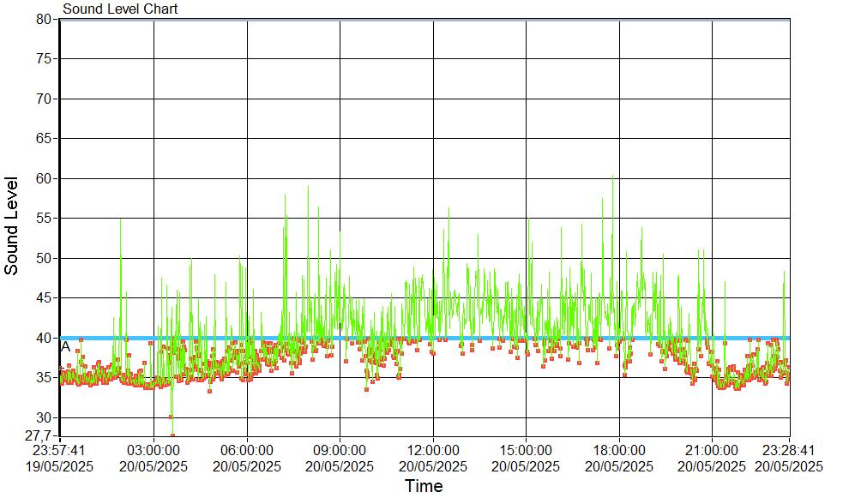The width and height of the screenshot is (849, 504).
Task: Select the 80 value on the Y-axis
Action: (x=45, y=19)
